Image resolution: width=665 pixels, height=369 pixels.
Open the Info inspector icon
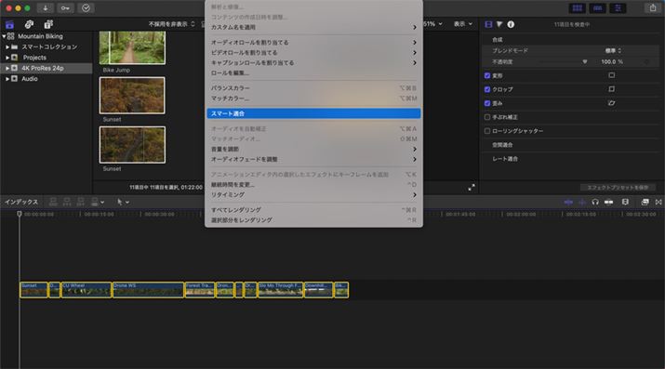coord(511,24)
